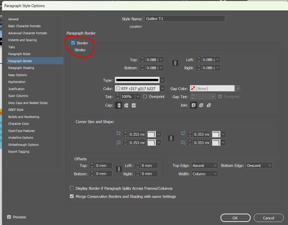This screenshot has width=288, height=225.
Task: Click the OK button
Action: click(235, 218)
